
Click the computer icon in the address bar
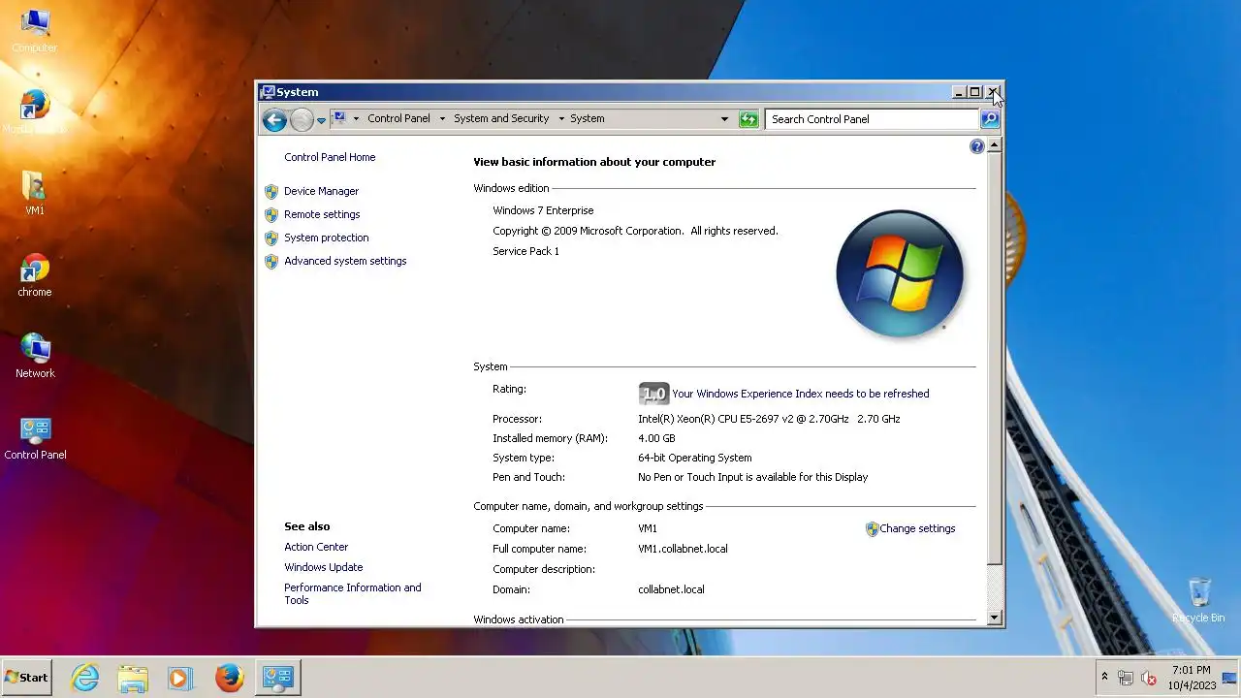click(x=338, y=118)
